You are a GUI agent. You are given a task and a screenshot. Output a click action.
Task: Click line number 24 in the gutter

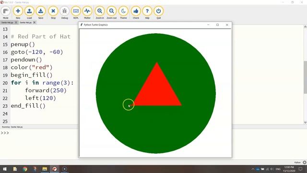click(5, 114)
